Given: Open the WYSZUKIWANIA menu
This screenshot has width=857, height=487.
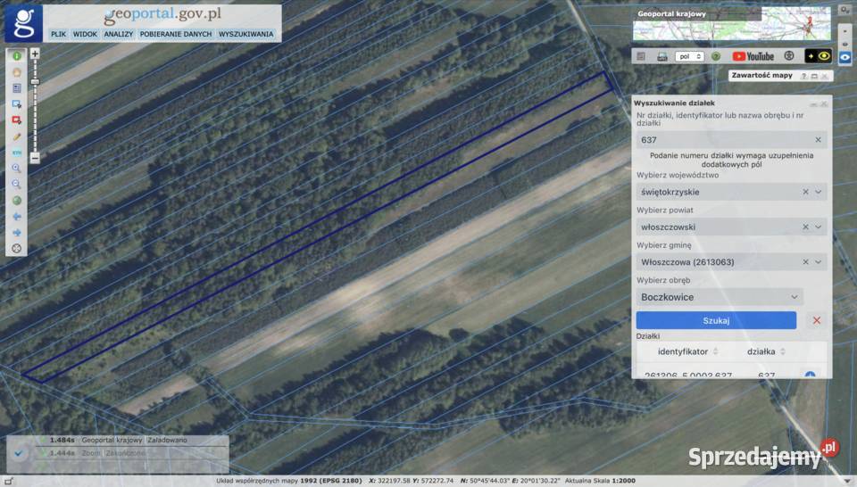Looking at the screenshot, I should 245,34.
